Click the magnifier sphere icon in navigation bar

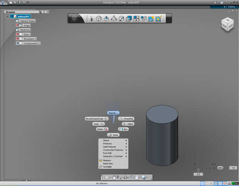point(144,177)
